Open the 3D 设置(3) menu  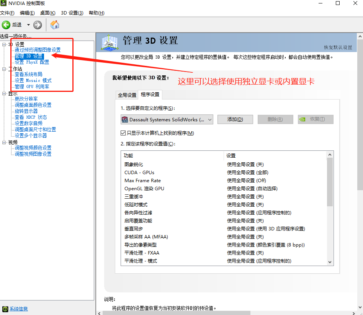tap(72, 13)
